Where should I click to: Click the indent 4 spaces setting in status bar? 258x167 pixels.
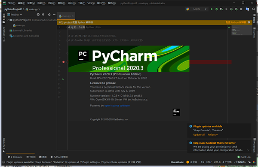(227, 162)
